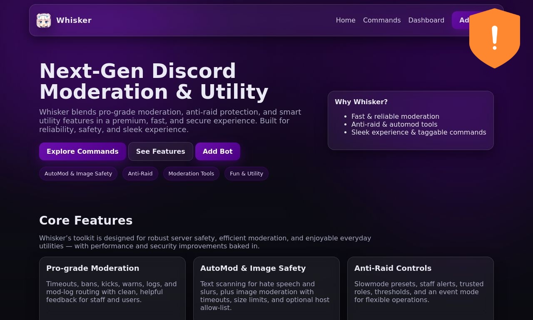Open the Pro-grade Moderation feature card

pos(112,288)
